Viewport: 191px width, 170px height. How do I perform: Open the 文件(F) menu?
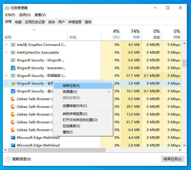point(10,15)
